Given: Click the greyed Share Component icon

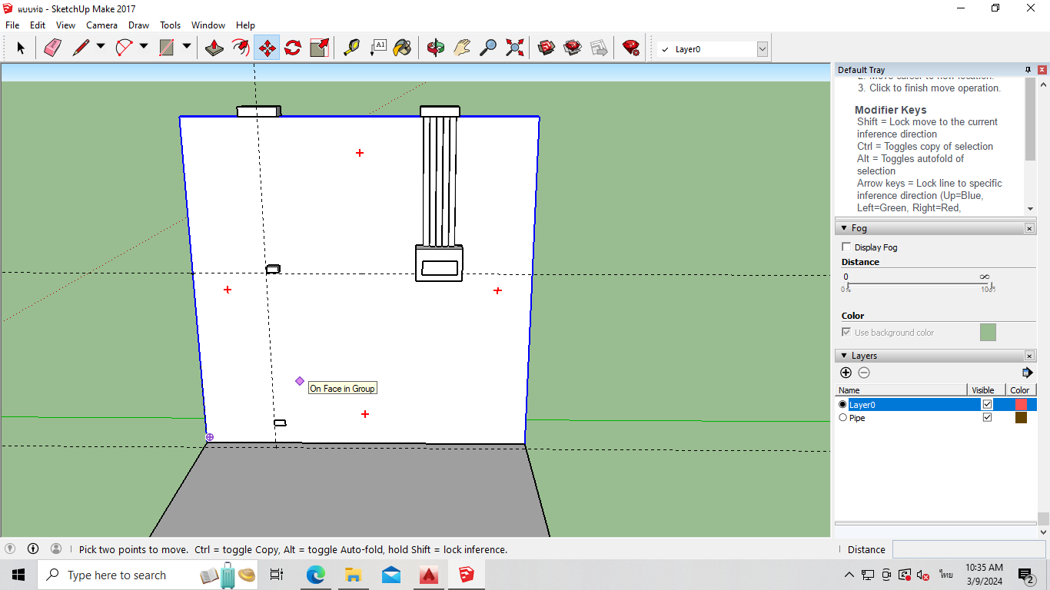Looking at the screenshot, I should tap(599, 48).
